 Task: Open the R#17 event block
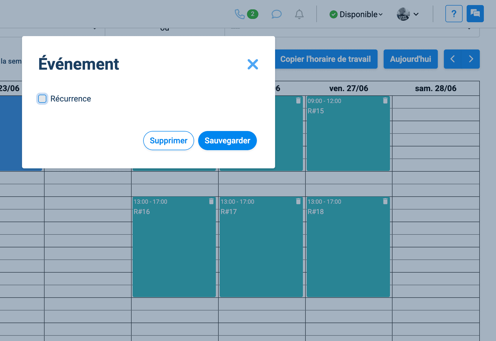pyautogui.click(x=261, y=247)
